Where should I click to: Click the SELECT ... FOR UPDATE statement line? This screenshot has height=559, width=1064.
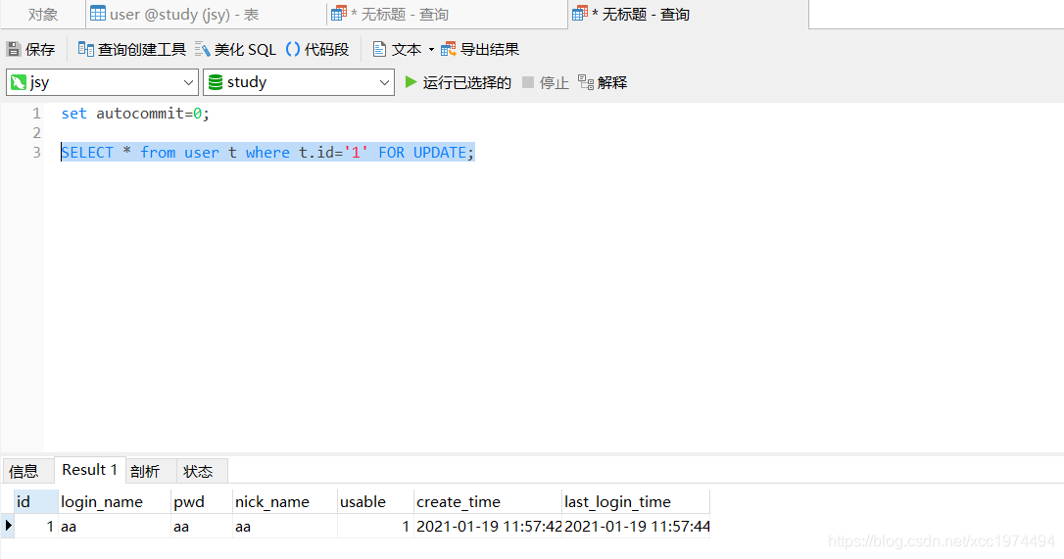pyautogui.click(x=267, y=152)
